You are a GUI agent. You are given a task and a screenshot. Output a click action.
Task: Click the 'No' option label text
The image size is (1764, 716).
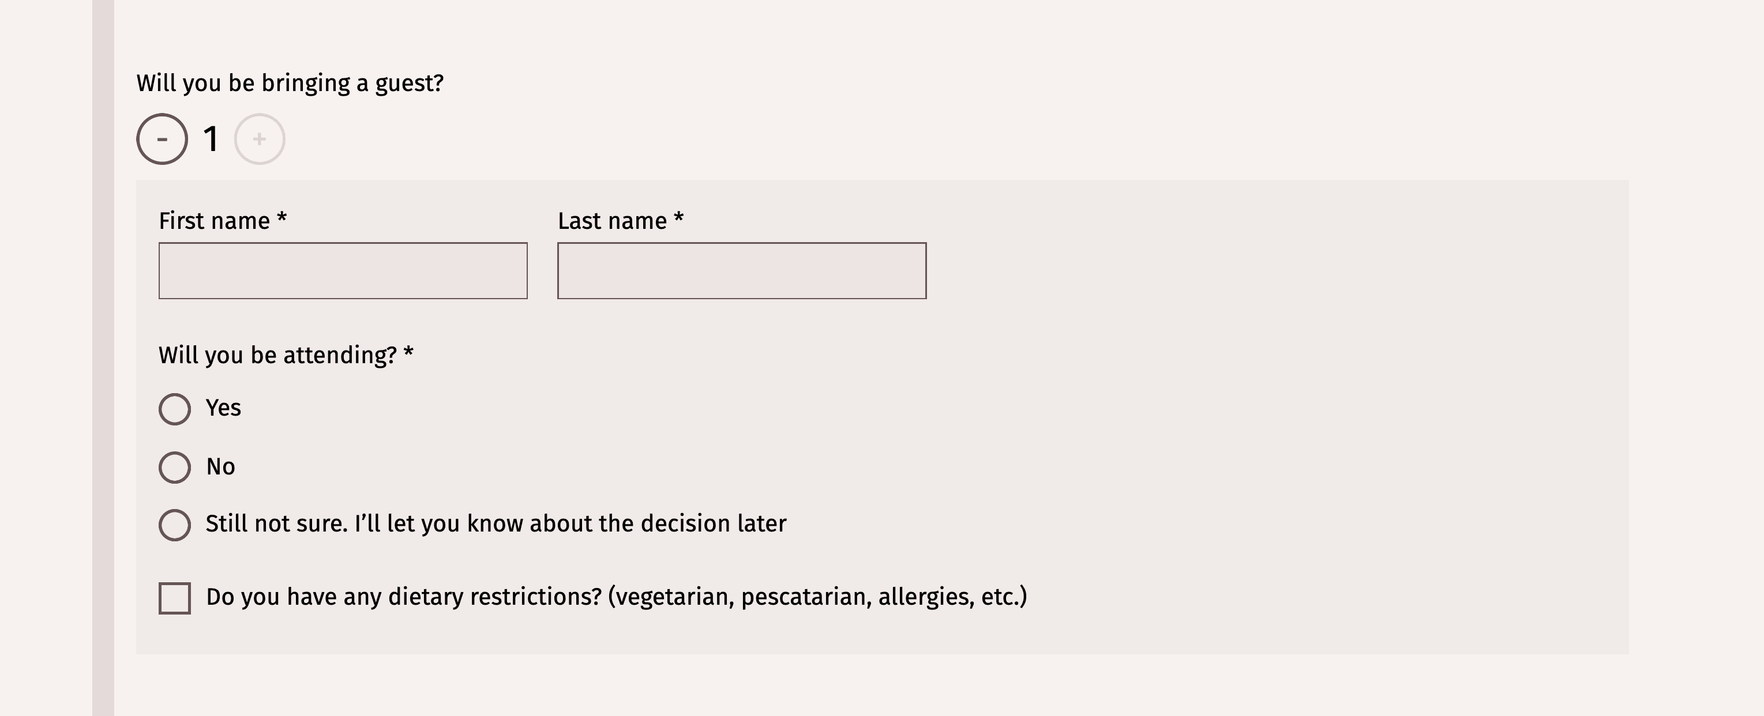pyautogui.click(x=220, y=467)
